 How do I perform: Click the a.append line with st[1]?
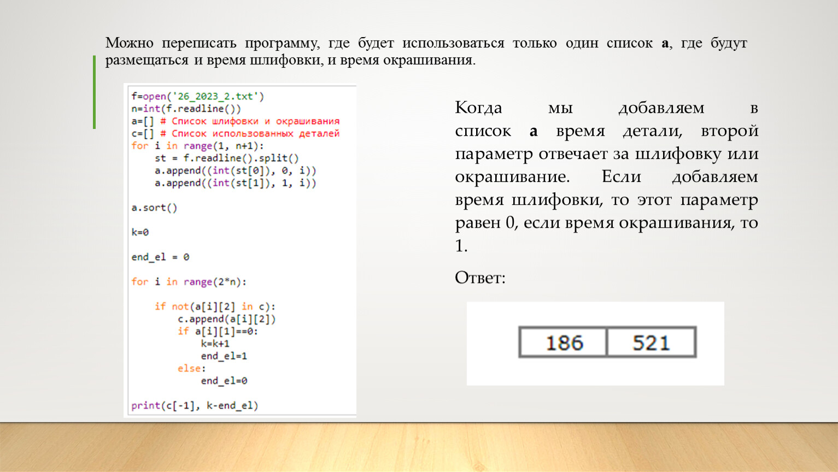tap(235, 183)
